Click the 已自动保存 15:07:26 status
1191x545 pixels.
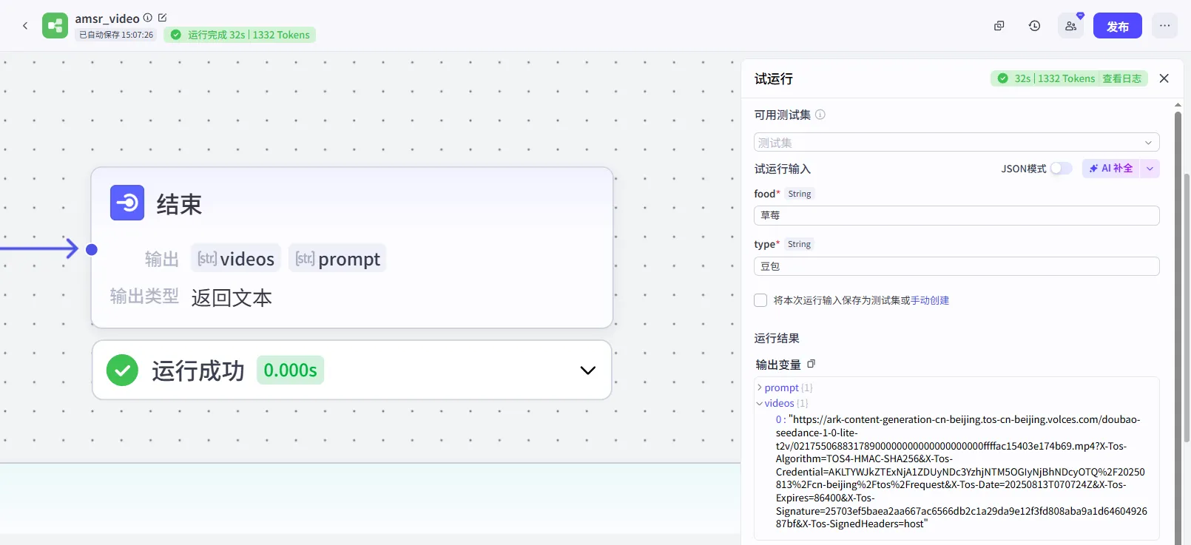coord(115,35)
